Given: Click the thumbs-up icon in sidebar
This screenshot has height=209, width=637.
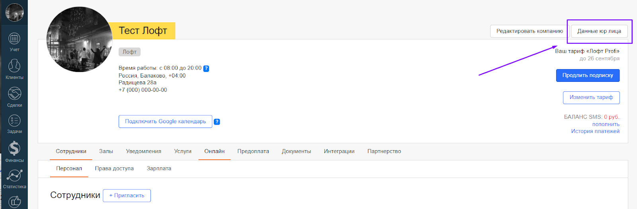Looking at the screenshot, I should point(14,201).
